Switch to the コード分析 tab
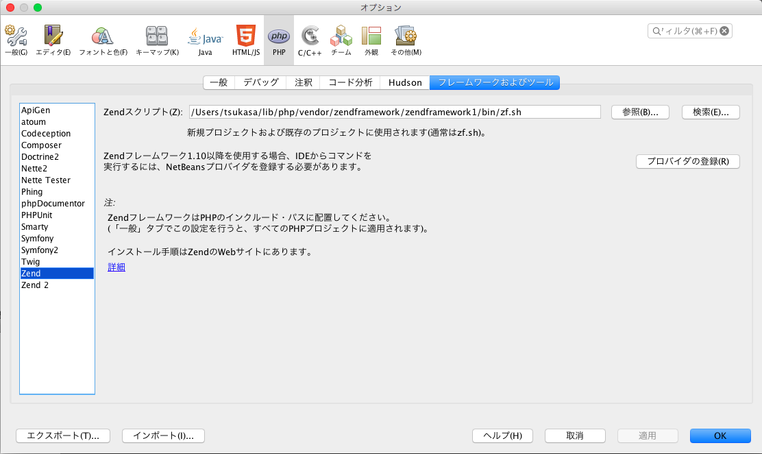Image resolution: width=762 pixels, height=454 pixels. coord(350,82)
